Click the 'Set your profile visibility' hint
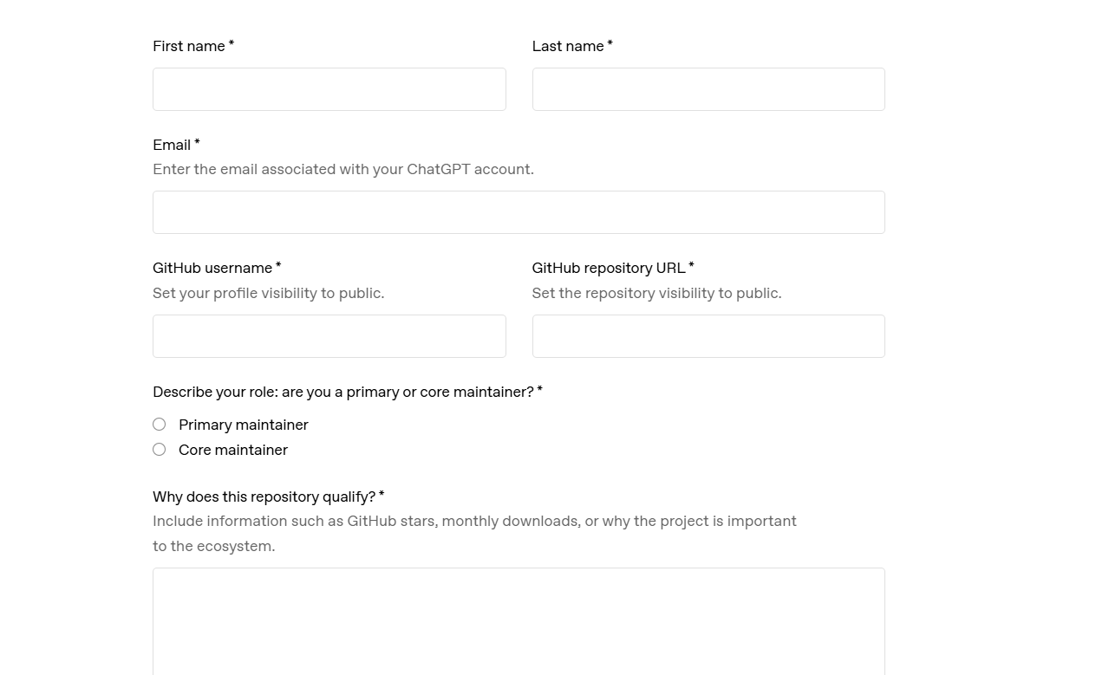1096x675 pixels. click(x=269, y=293)
